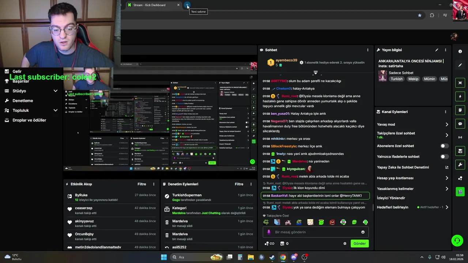
Task: Click the Sadece Sohbet category thumbnail
Action: click(382, 76)
